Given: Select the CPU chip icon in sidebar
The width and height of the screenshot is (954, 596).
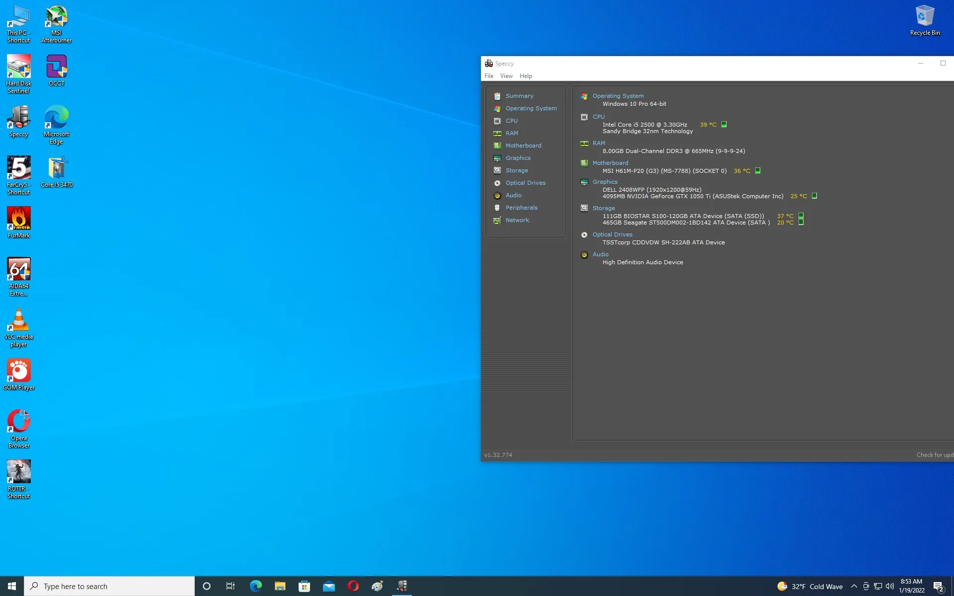Looking at the screenshot, I should coord(497,121).
